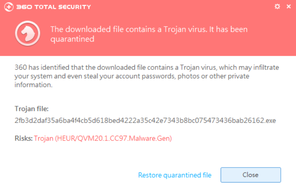This screenshot has height=192, width=296.
Task: Click the paragraph describing the identified Trojan
Action: coord(147,76)
